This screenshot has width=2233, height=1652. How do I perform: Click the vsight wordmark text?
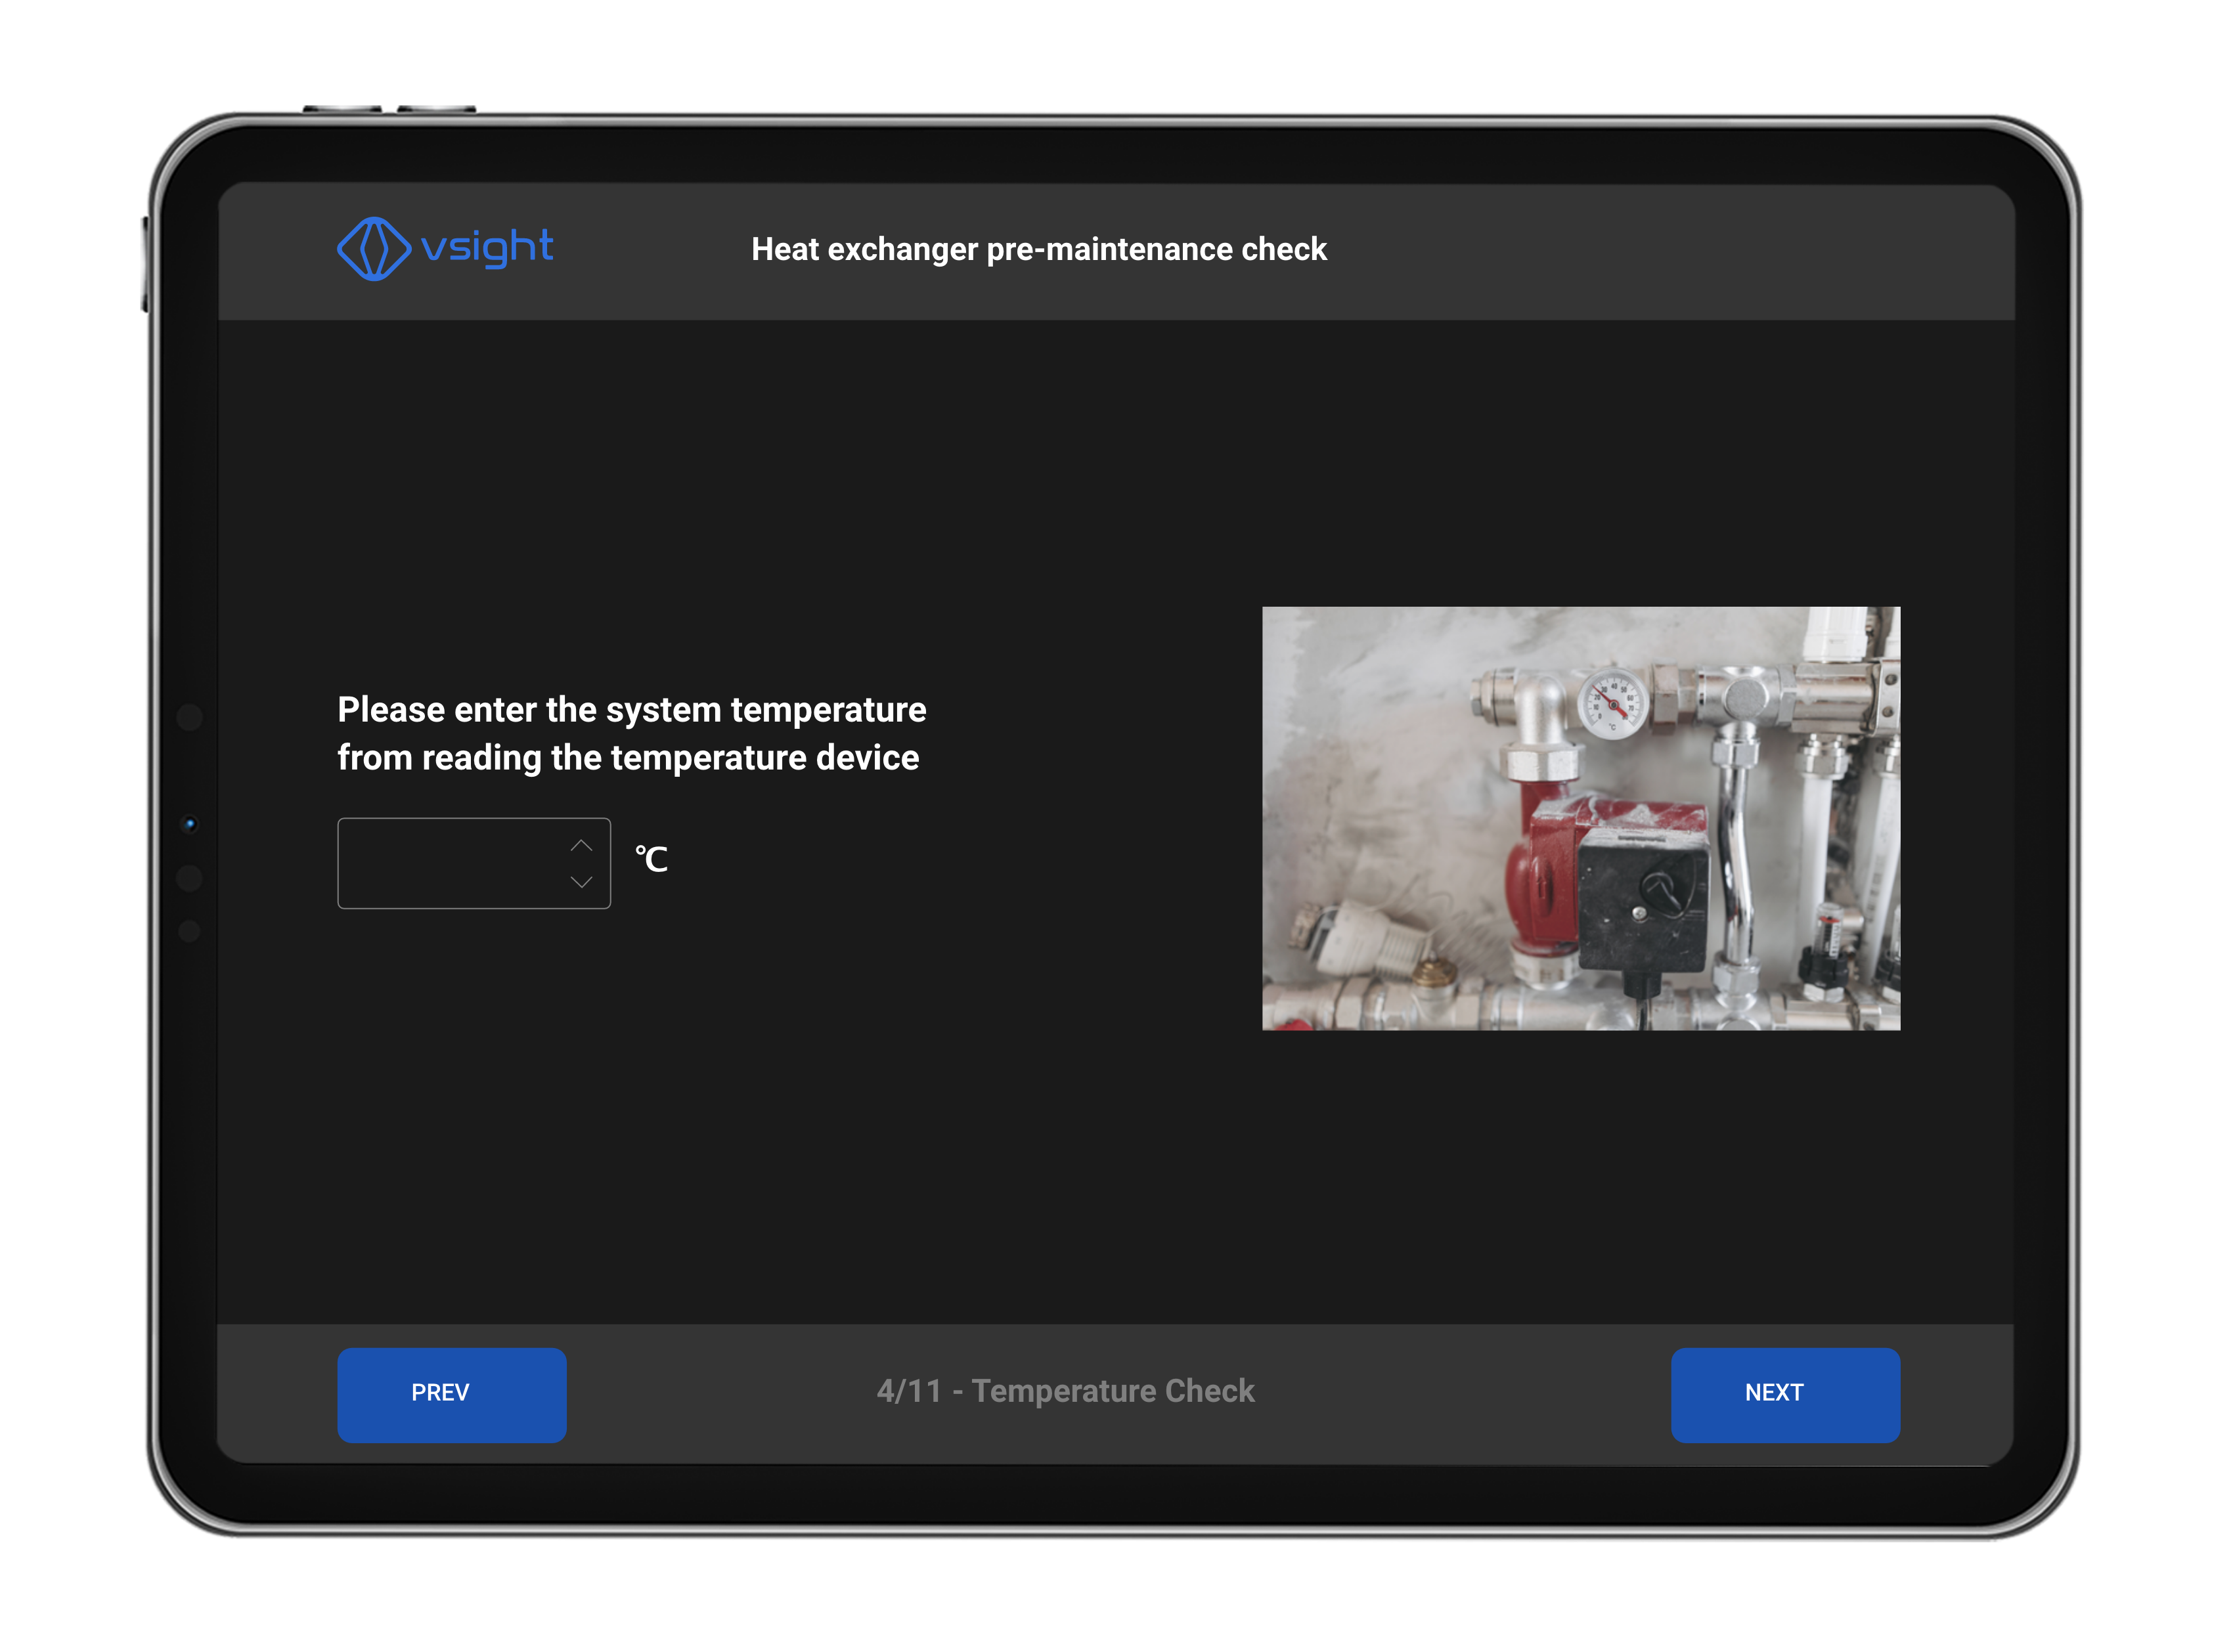tap(484, 247)
